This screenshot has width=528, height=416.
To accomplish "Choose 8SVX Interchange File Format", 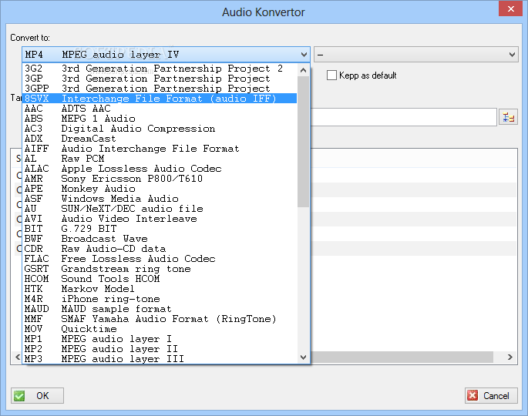I will (160, 99).
